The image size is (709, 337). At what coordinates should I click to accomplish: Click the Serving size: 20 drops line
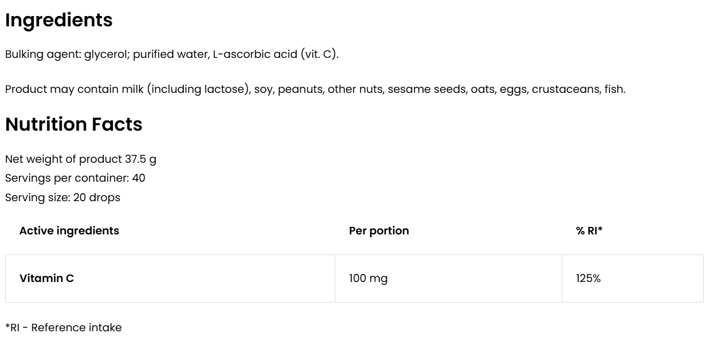pyautogui.click(x=62, y=198)
